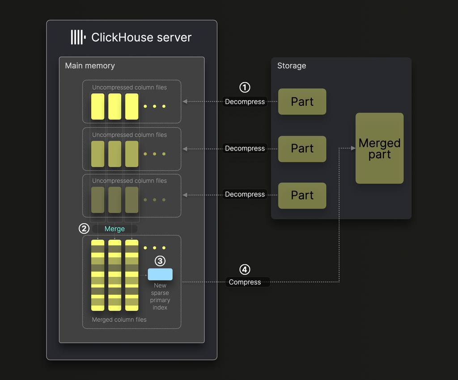The height and width of the screenshot is (380, 458).
Task: Click the New sparse primary index caption
Action: tap(160, 296)
